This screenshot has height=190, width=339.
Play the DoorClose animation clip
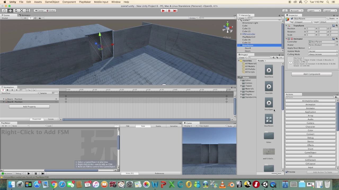[7, 90]
